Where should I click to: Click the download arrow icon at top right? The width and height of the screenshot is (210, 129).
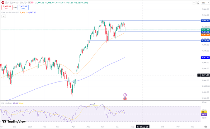pyautogui.click(x=194, y=3)
